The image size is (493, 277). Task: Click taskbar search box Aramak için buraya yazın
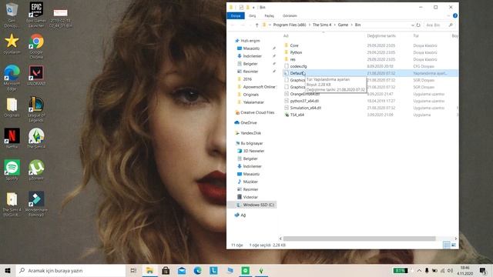pos(71,270)
